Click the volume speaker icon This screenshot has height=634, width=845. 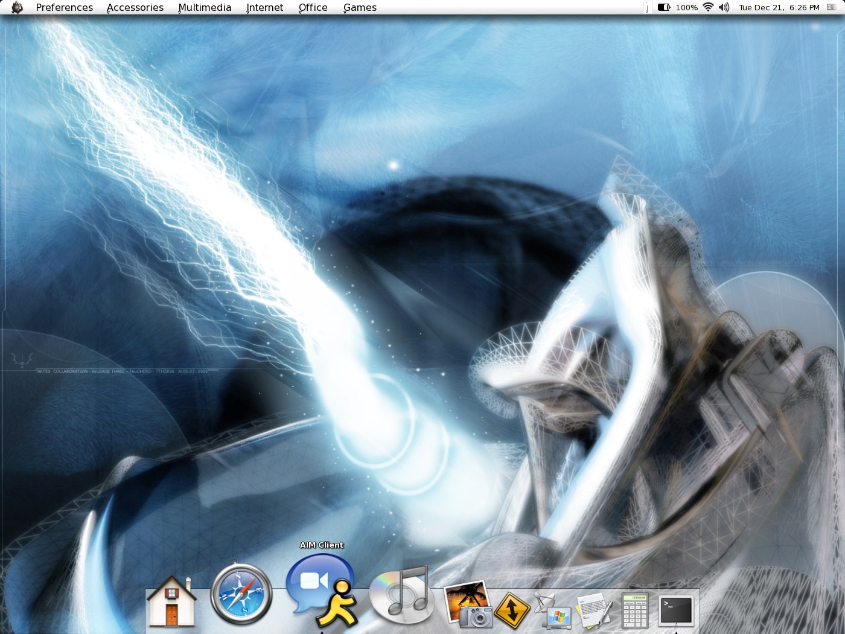coord(724,7)
